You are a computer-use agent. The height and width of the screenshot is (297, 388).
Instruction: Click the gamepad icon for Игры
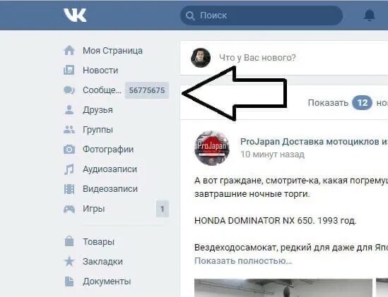click(x=69, y=209)
